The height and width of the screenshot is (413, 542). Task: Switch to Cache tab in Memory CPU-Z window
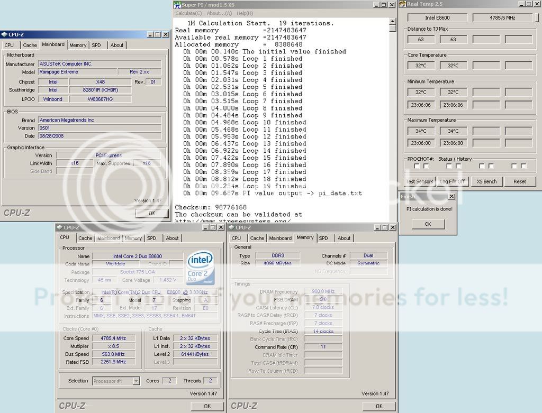pyautogui.click(x=257, y=238)
